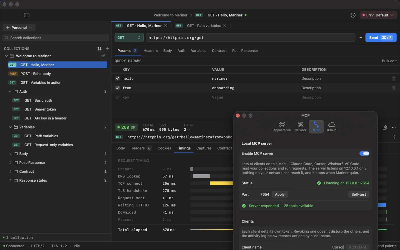Add a new collection with plus icon
This screenshot has height=250, width=400.
tap(107, 48)
